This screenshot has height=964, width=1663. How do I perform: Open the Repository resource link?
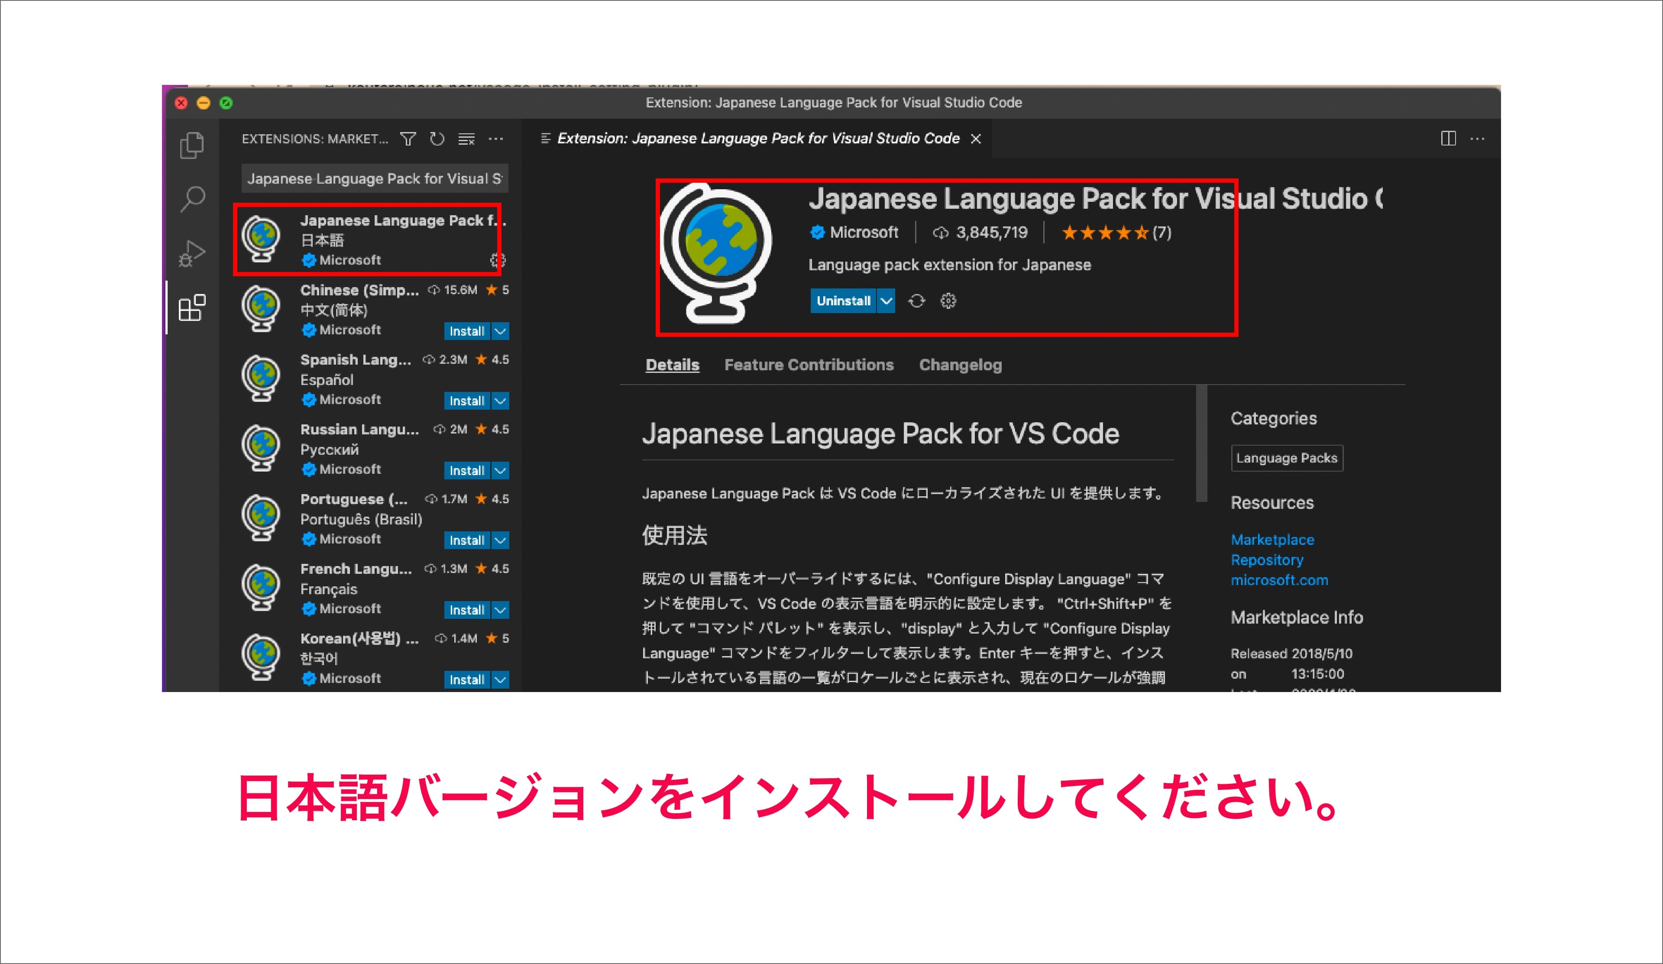pyautogui.click(x=1267, y=560)
